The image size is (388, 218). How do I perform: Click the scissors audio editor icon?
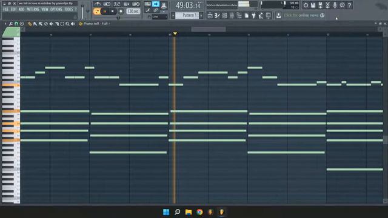coord(327,5)
